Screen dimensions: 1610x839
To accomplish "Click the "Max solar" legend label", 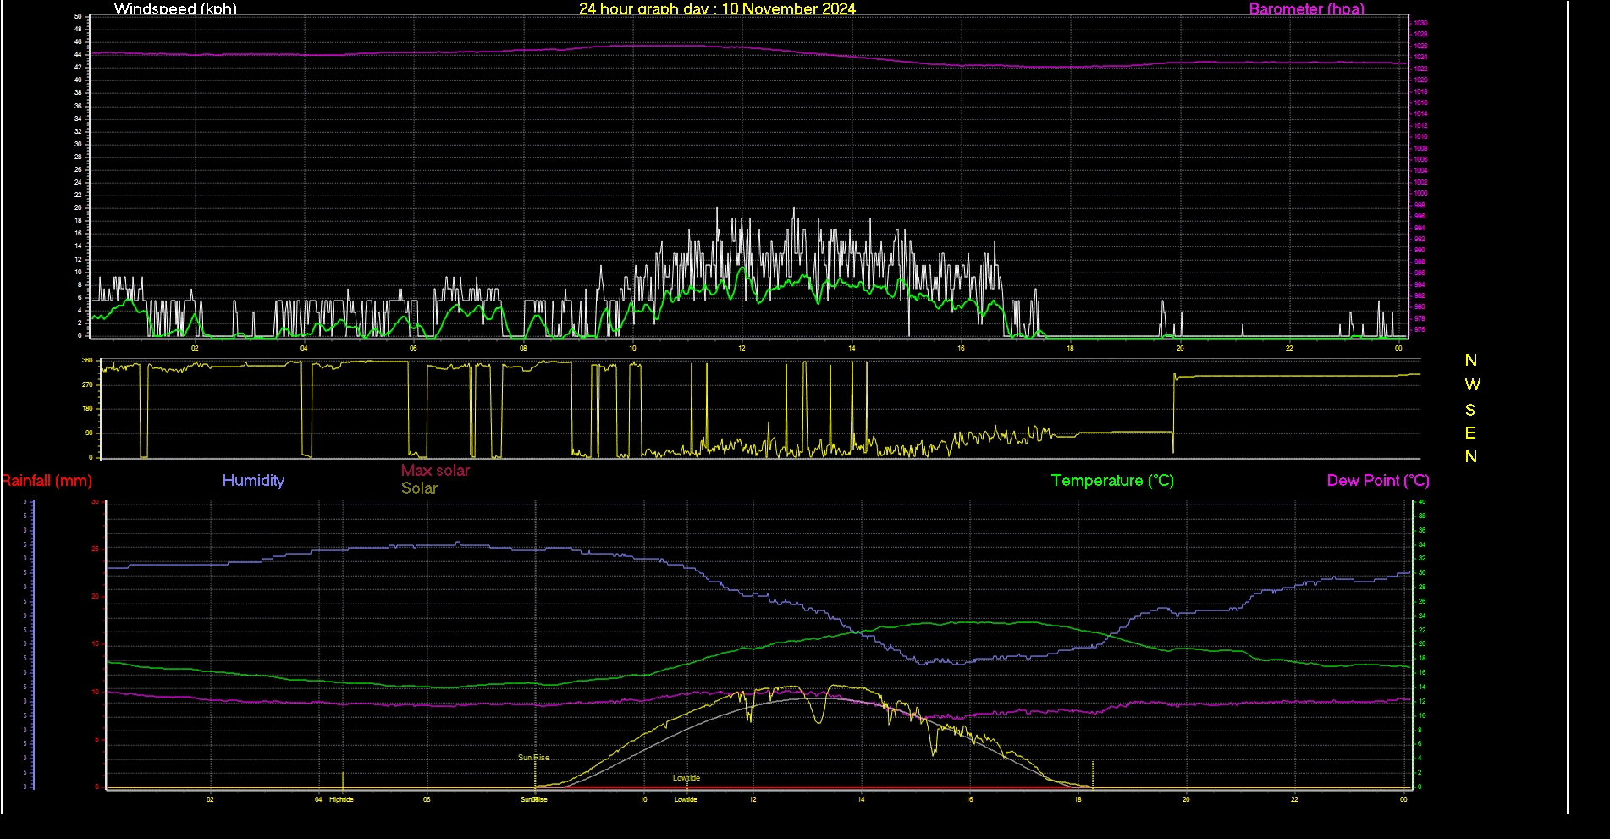I will pyautogui.click(x=435, y=471).
